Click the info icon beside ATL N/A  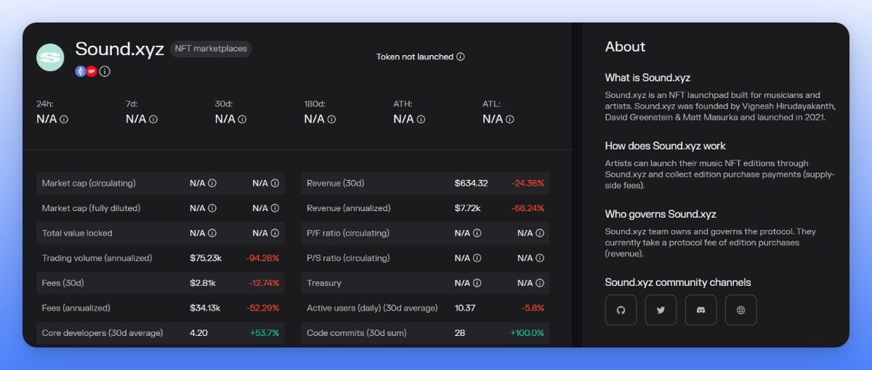[x=510, y=119]
